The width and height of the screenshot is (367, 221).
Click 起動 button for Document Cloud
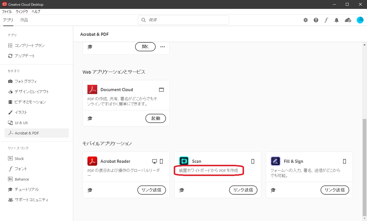[156, 118]
